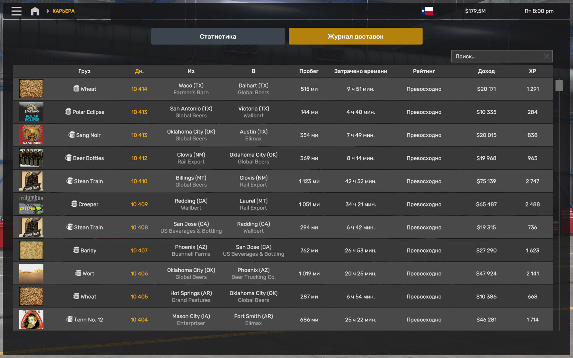Screen dimensions: 573x358
Task: Select the Polar Eclipse cargo name
Action: point(88,112)
